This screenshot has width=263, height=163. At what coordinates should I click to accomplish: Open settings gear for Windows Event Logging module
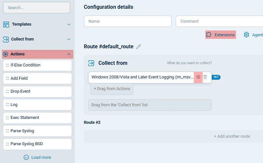pos(198,77)
